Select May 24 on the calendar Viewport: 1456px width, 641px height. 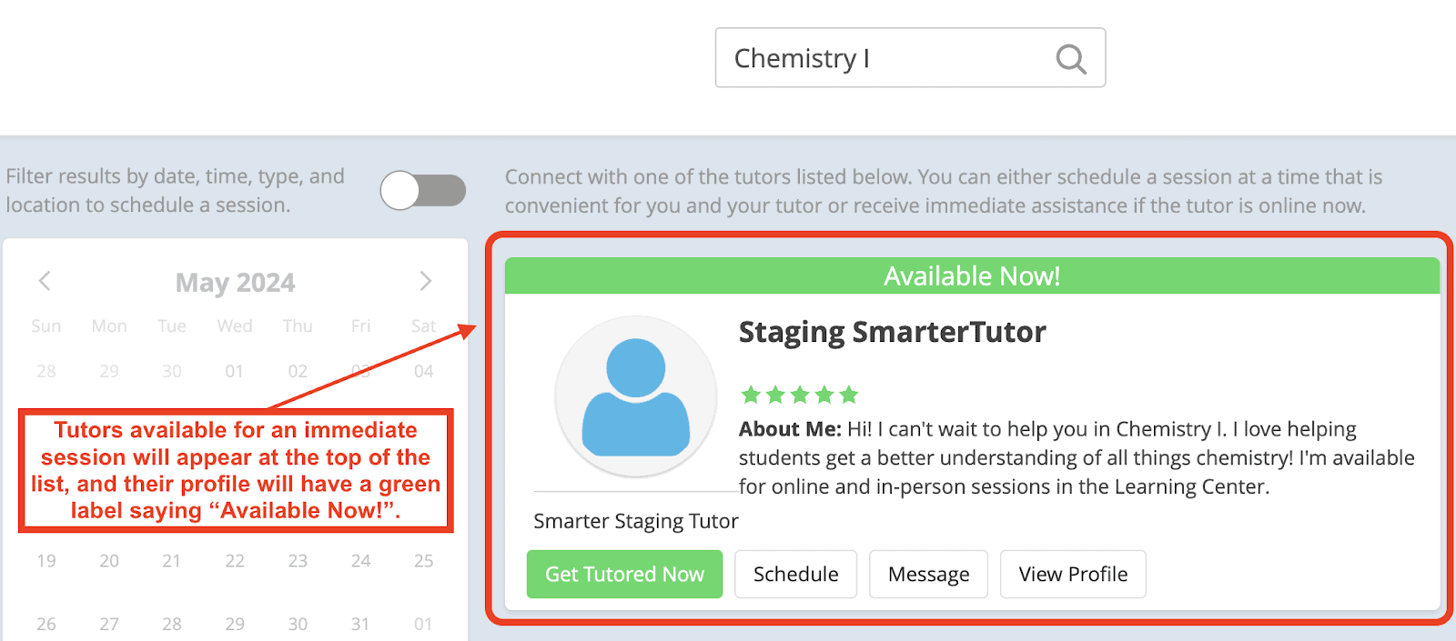coord(360,561)
